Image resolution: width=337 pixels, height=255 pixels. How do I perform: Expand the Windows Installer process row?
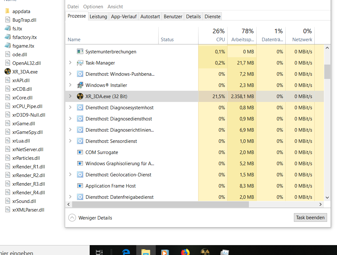pos(70,85)
